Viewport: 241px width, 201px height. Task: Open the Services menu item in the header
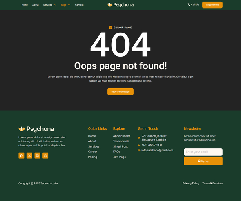tap(48, 5)
